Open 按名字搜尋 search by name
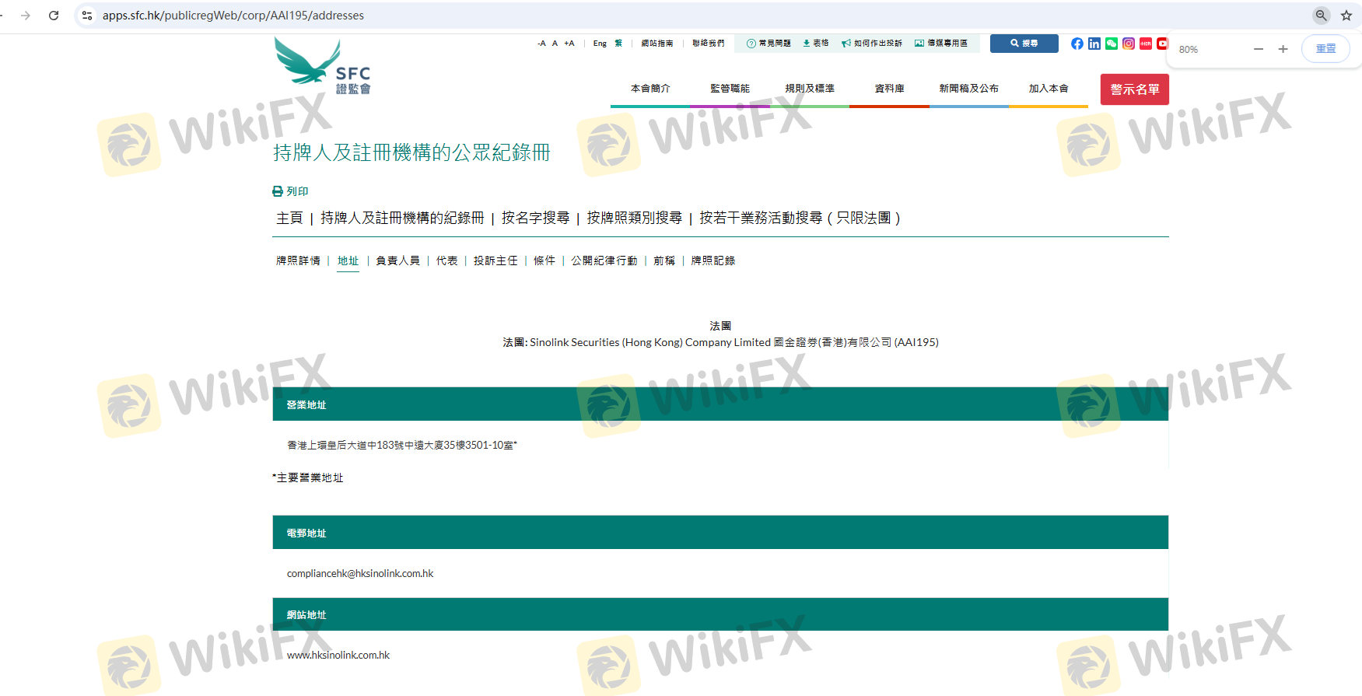 536,219
